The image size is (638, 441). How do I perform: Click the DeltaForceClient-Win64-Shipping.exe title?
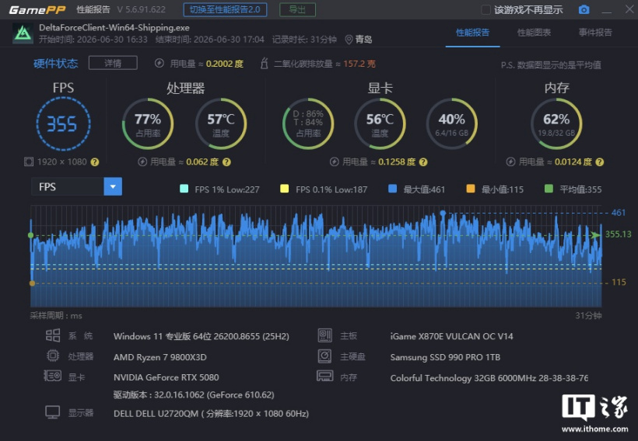tap(114, 28)
